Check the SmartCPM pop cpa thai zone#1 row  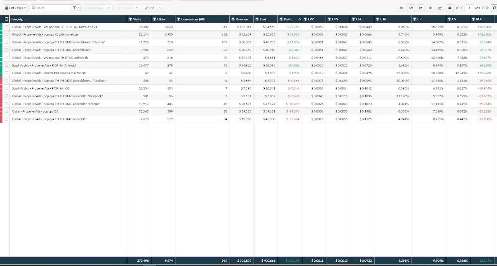pyautogui.click(x=6, y=73)
